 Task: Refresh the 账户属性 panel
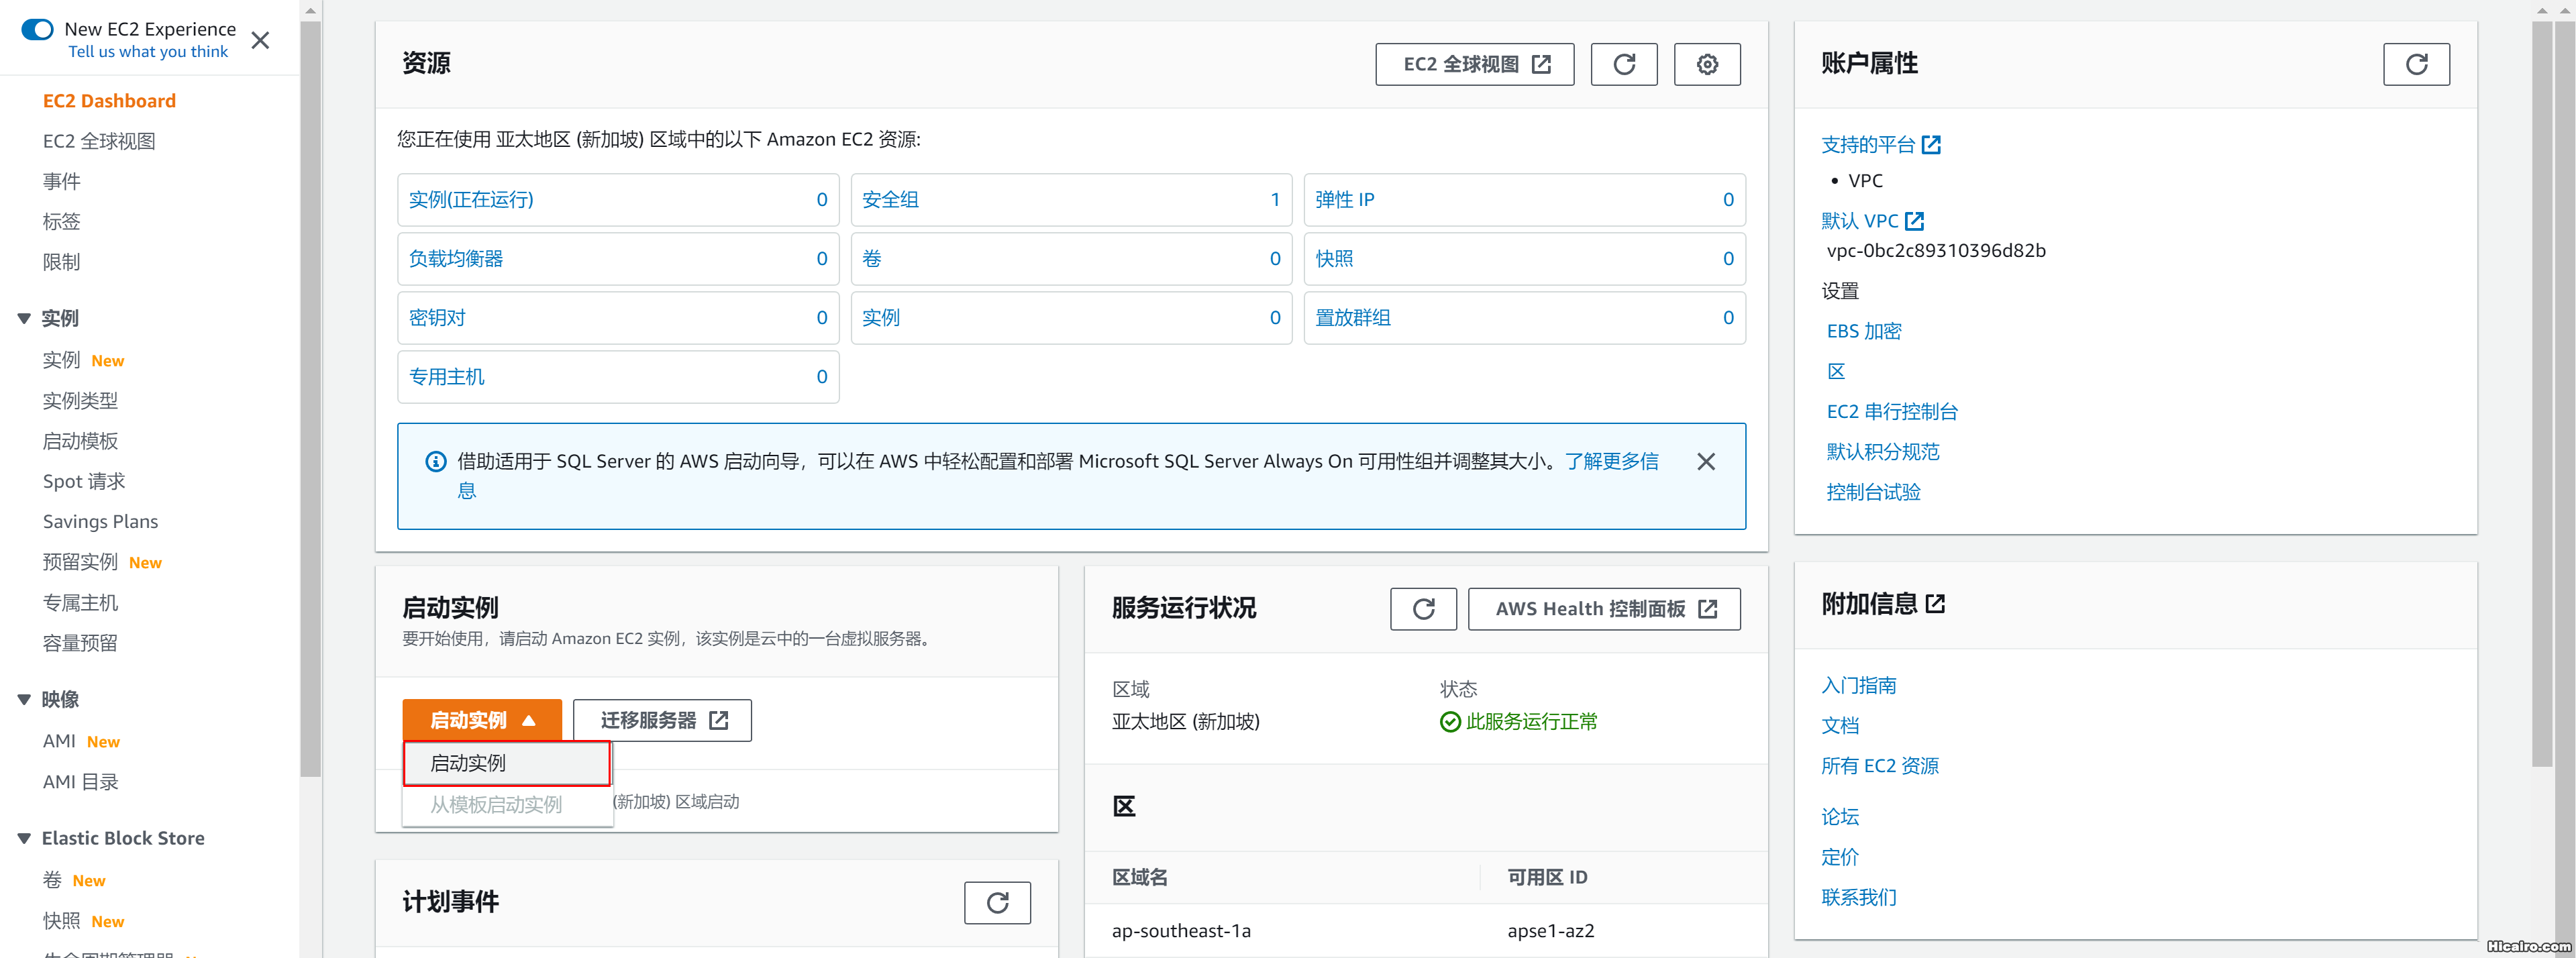point(2417,64)
